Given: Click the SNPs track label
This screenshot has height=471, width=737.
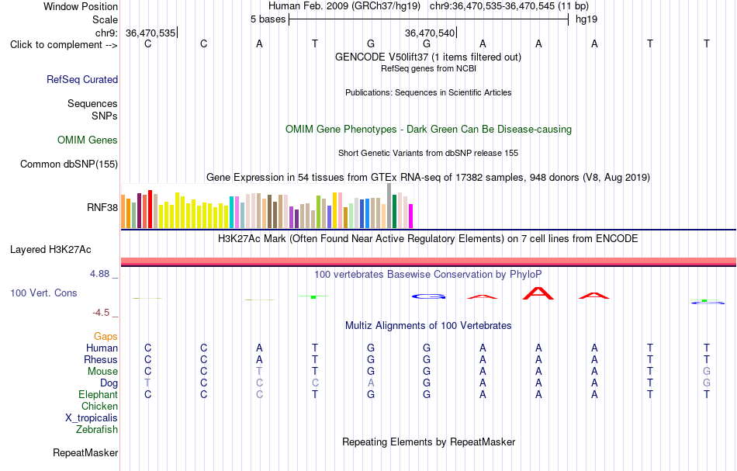Looking at the screenshot, I should (105, 116).
